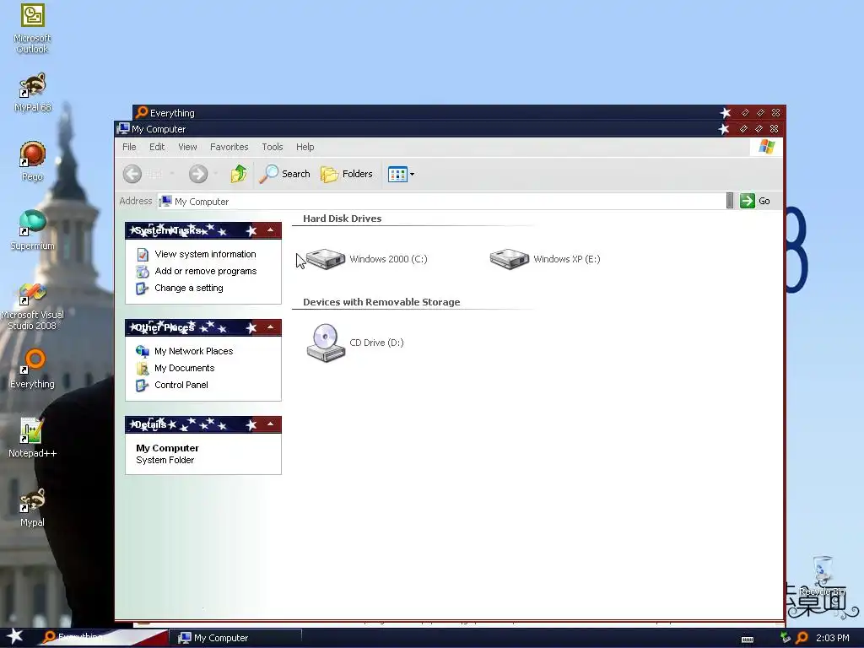
Task: Click the My Computer address field
Action: [x=440, y=202]
